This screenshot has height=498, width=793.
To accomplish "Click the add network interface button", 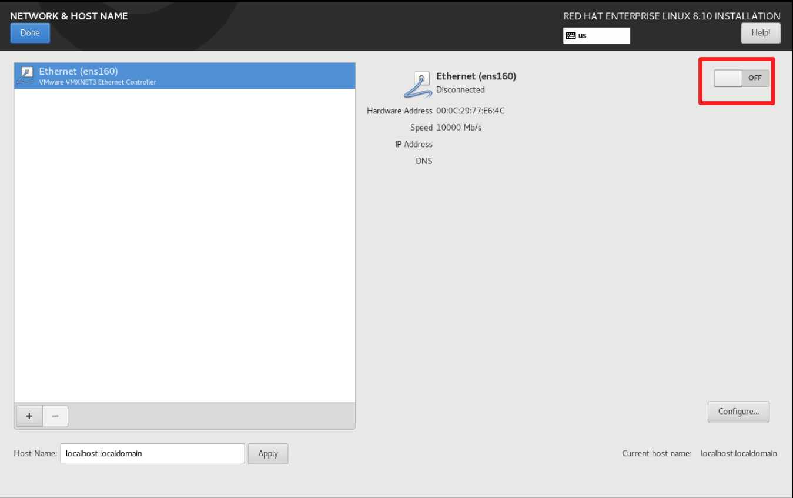I will (x=29, y=416).
